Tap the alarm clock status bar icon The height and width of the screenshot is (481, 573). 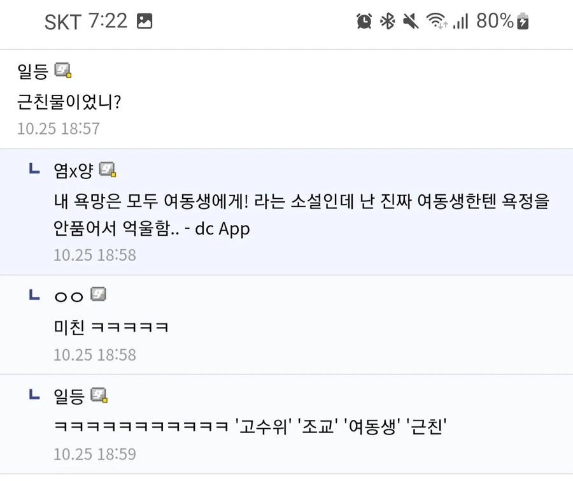[365, 20]
